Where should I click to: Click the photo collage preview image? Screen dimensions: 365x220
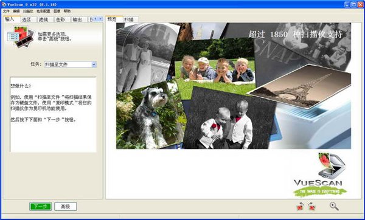(x=234, y=86)
